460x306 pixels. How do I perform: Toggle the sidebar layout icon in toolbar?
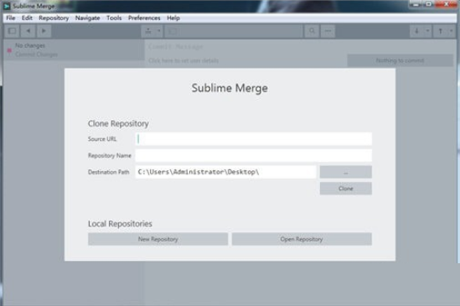point(12,31)
